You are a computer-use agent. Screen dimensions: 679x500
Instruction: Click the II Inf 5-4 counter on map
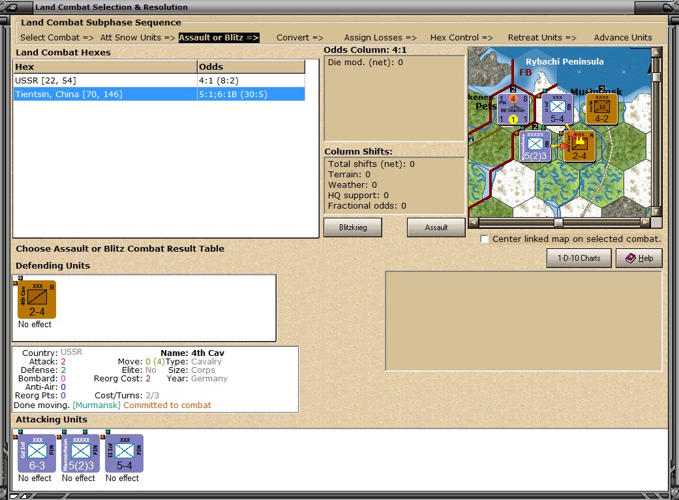[x=557, y=109]
